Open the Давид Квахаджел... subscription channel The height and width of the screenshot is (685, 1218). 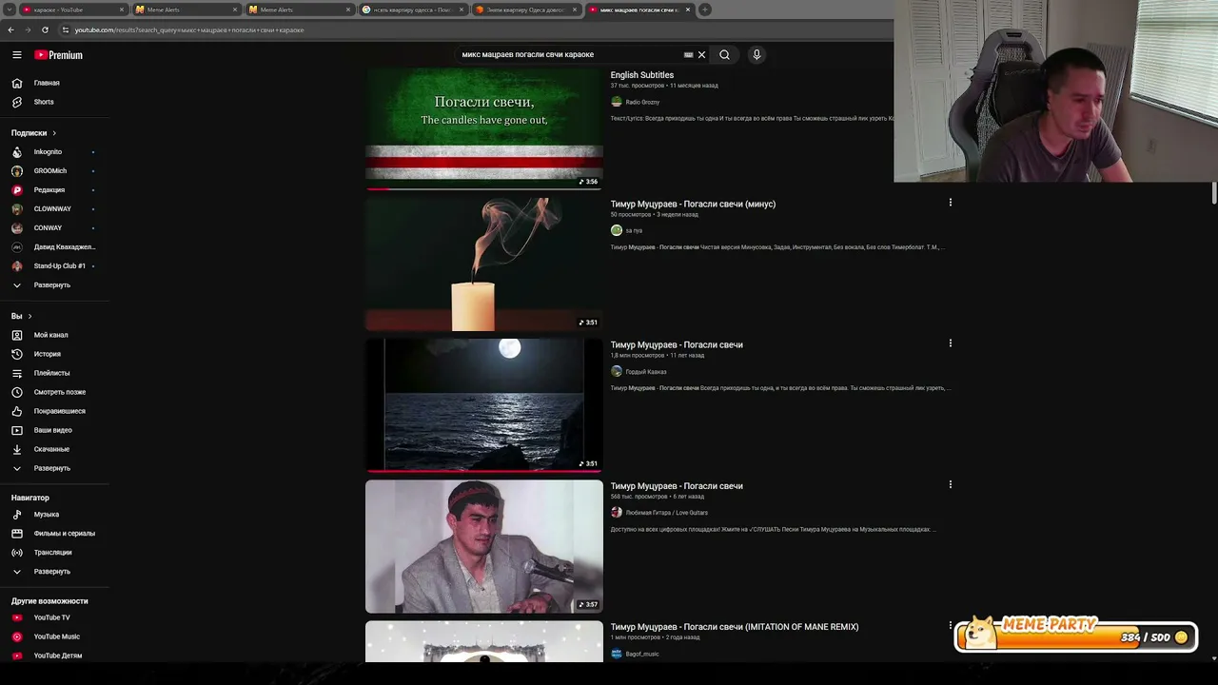54,247
